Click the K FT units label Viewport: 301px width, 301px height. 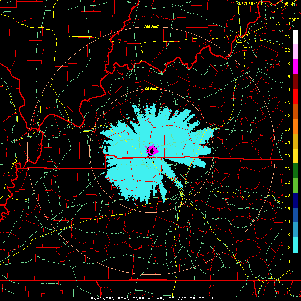pyautogui.click(x=283, y=23)
